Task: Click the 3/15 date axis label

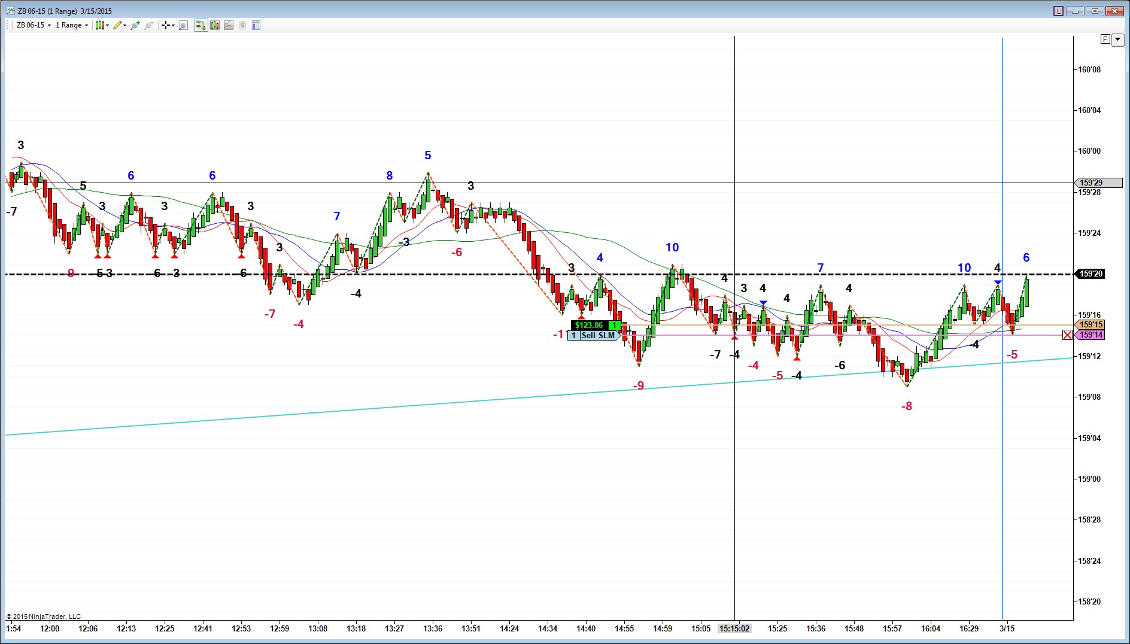Action: (x=1007, y=628)
